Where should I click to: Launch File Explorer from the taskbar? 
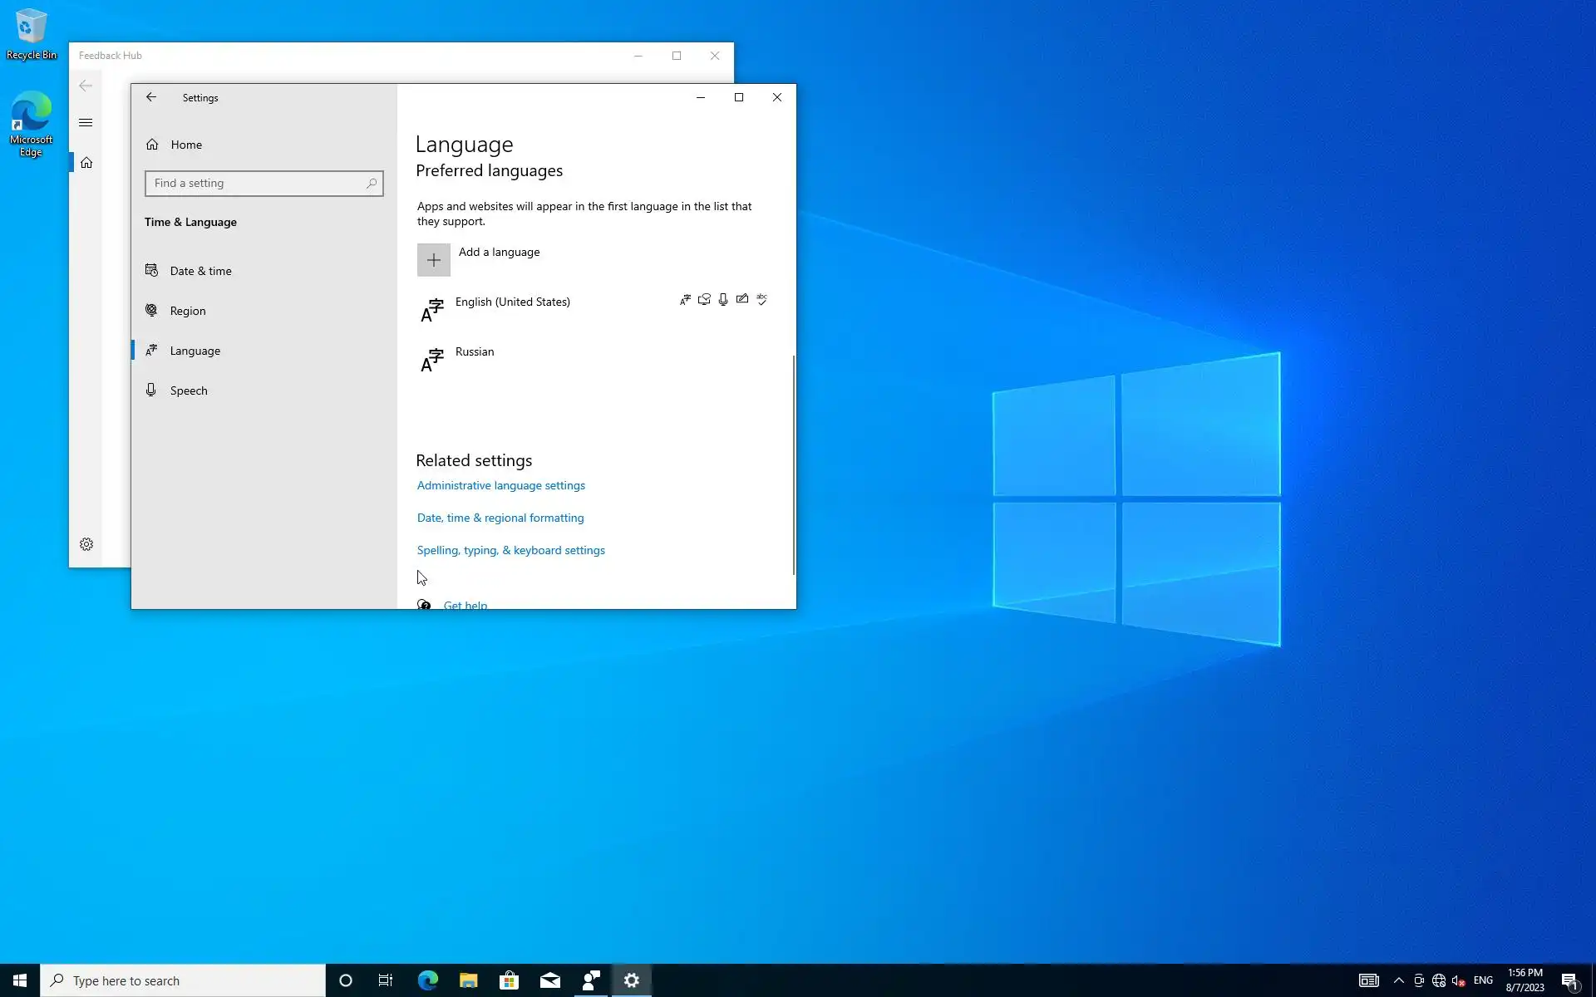(x=468, y=980)
